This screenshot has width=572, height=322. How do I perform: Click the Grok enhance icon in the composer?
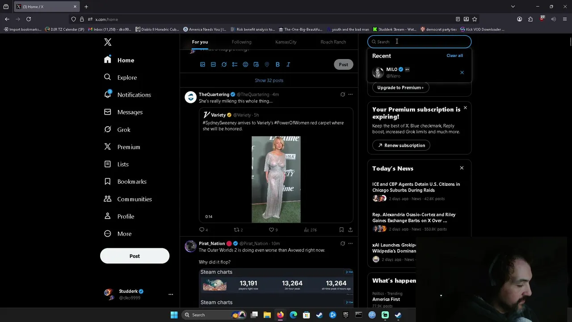224,64
